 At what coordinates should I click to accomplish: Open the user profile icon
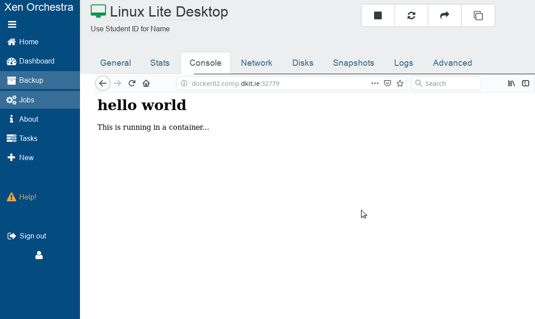39,255
